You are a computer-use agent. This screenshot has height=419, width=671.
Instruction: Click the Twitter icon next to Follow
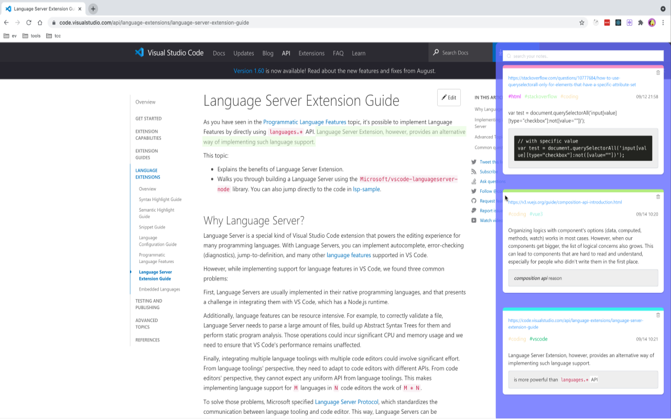pyautogui.click(x=474, y=191)
